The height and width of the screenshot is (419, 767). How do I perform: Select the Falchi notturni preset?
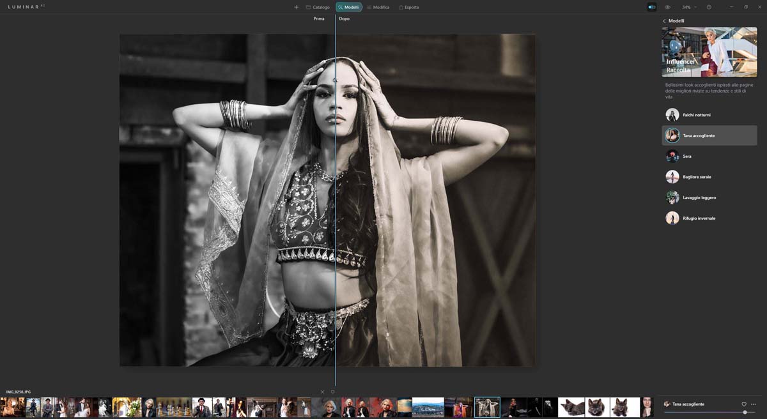click(x=696, y=115)
